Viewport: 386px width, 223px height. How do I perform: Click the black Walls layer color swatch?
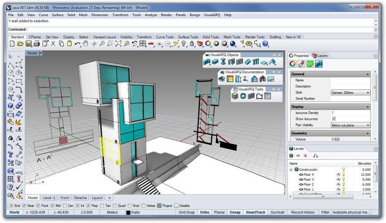click(128, 212)
